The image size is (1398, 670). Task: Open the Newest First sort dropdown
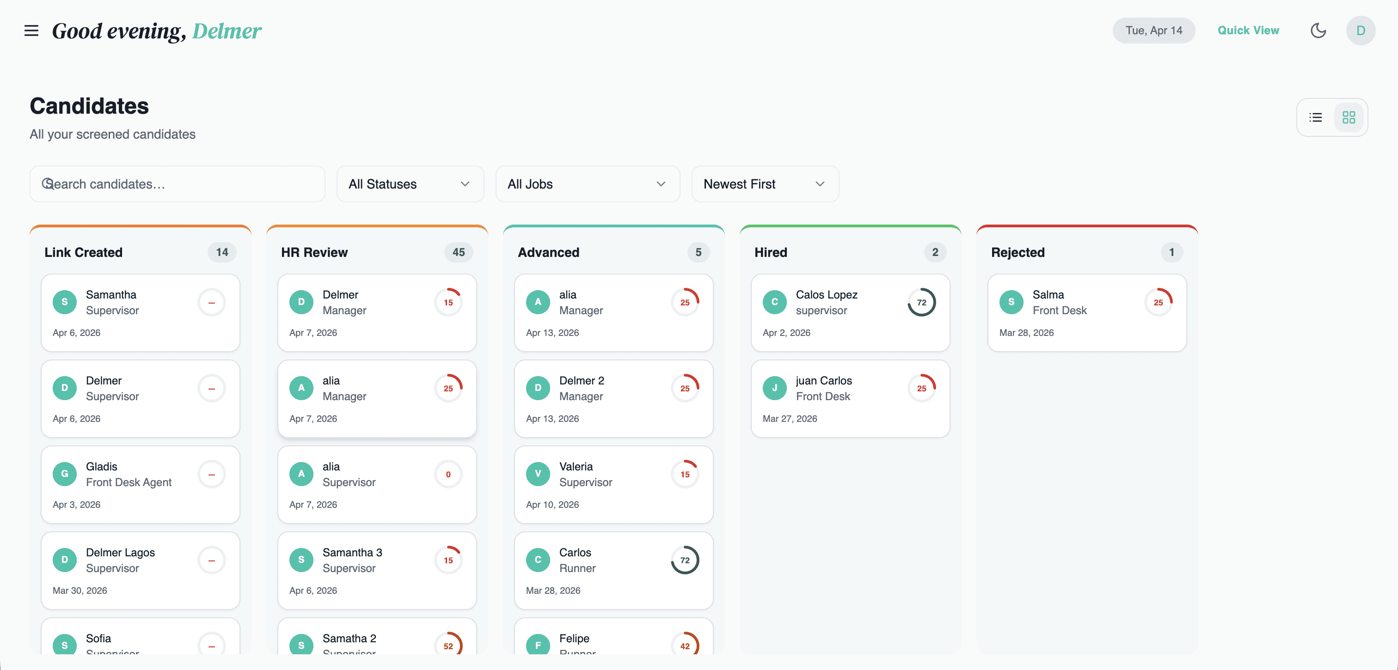pyautogui.click(x=765, y=184)
